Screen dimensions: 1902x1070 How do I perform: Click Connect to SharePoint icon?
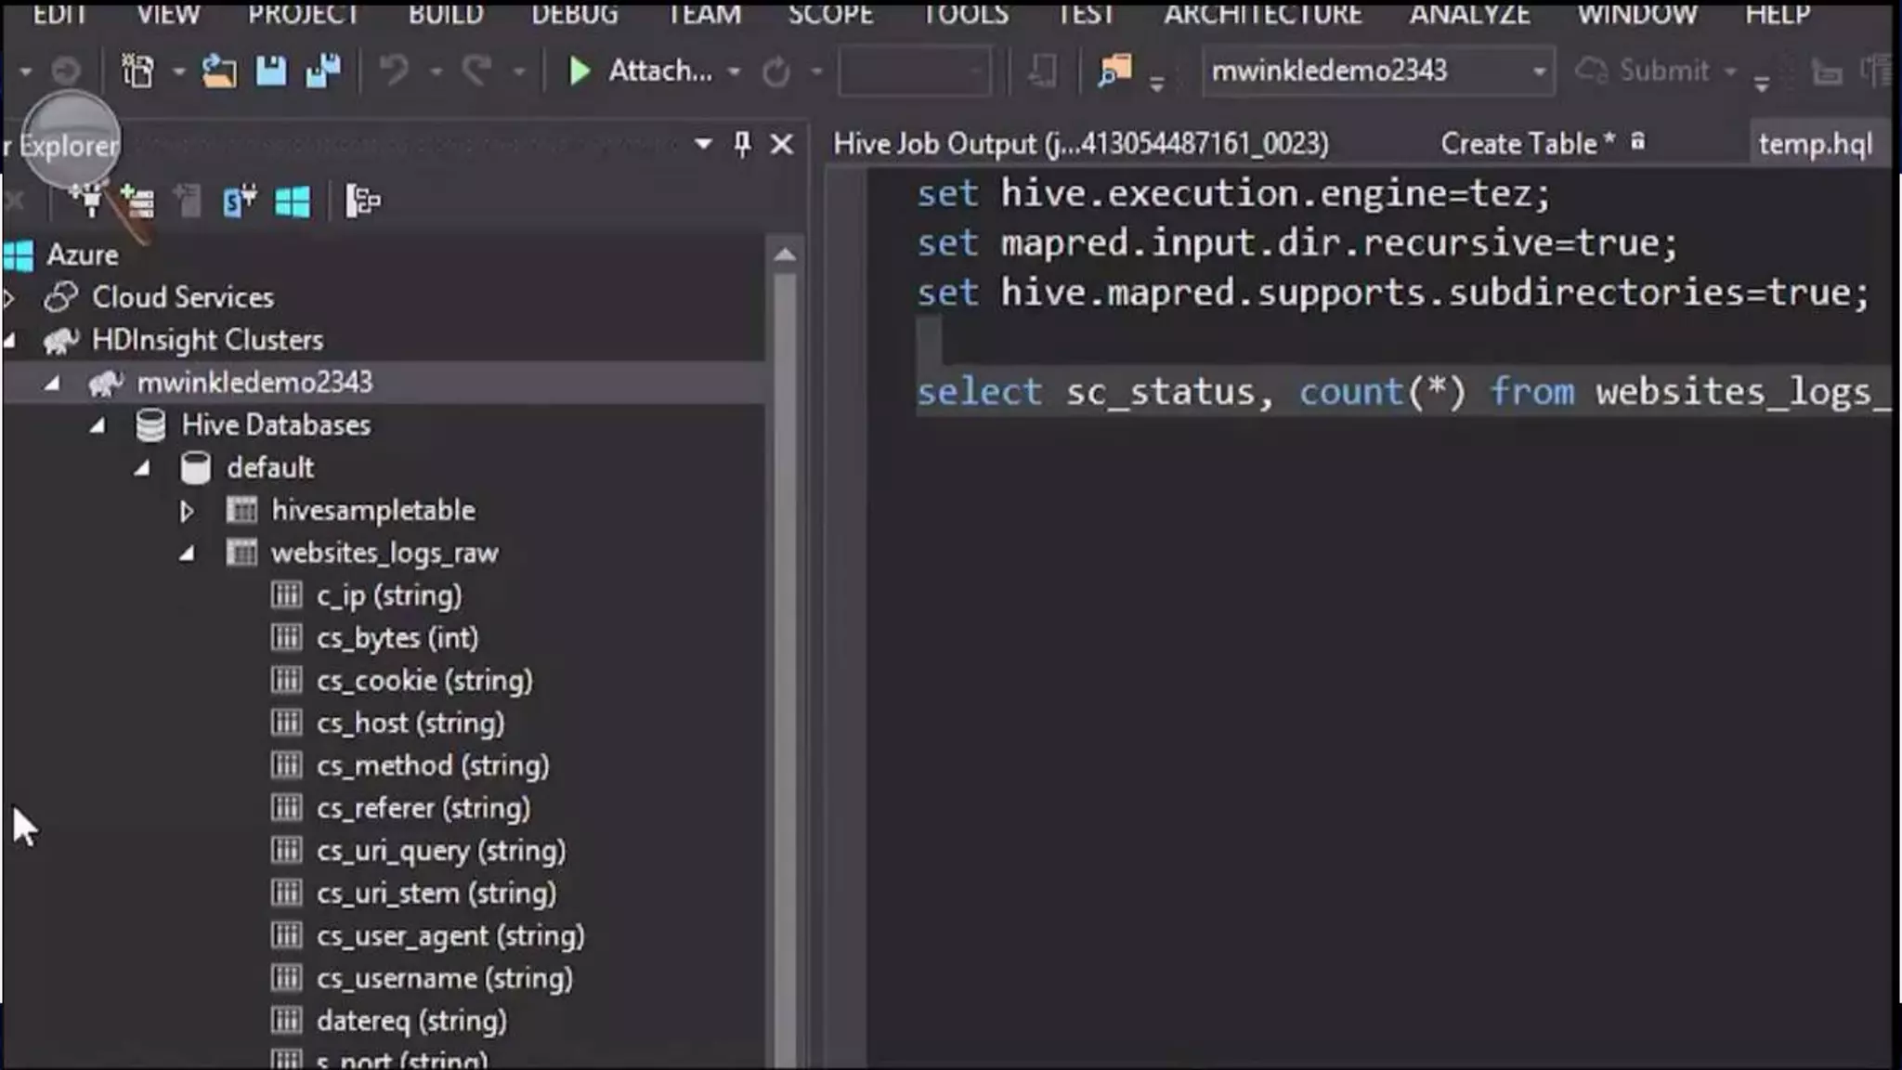pos(239,201)
